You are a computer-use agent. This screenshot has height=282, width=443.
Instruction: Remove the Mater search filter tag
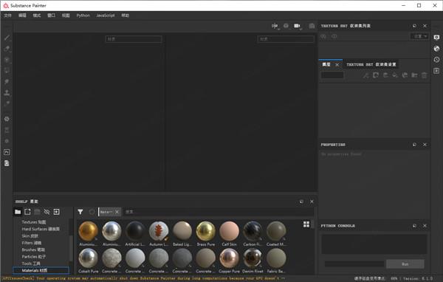click(117, 212)
